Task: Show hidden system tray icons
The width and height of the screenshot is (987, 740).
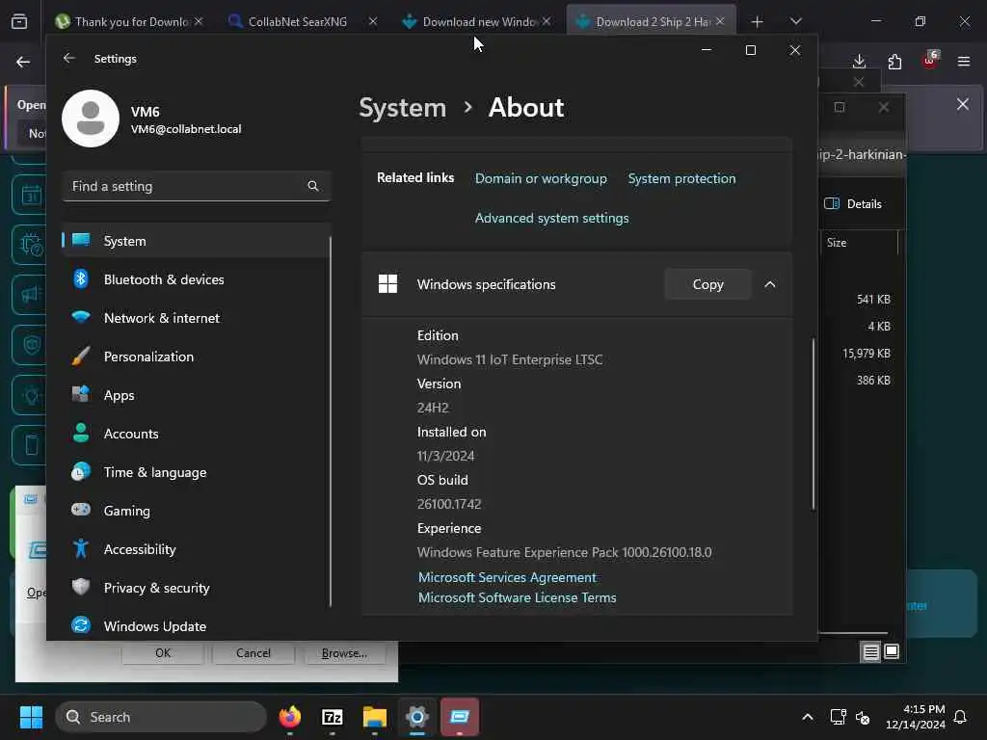Action: pos(808,717)
